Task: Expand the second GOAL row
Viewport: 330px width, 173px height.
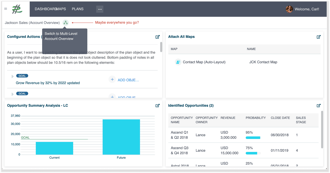Action: click(12, 94)
